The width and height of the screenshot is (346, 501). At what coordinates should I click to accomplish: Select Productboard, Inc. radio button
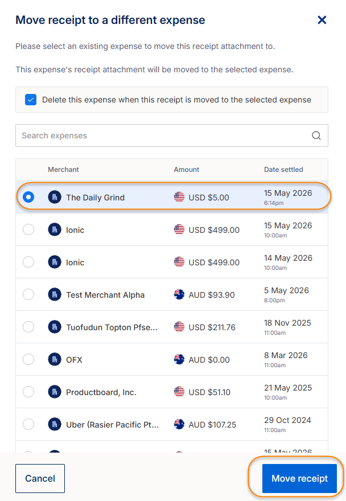28,392
